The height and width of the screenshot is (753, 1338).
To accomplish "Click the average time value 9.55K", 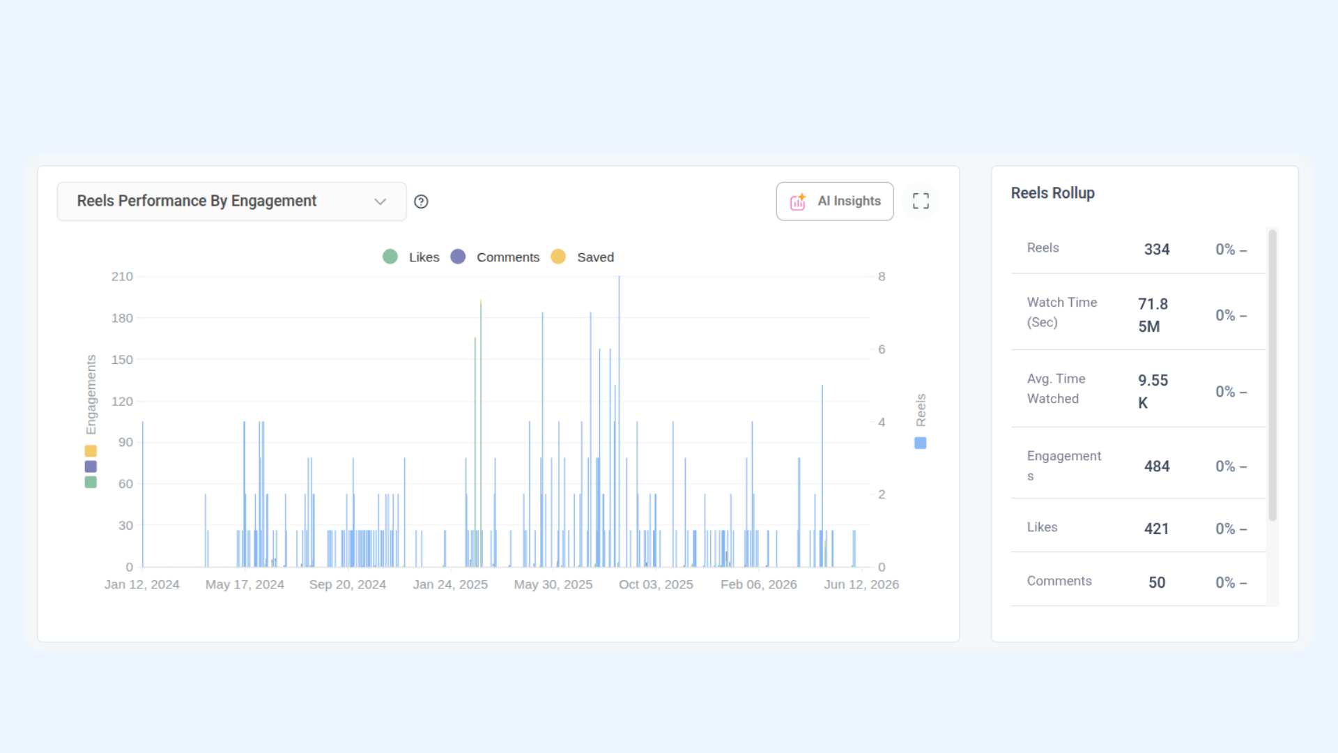I will 1153,392.
